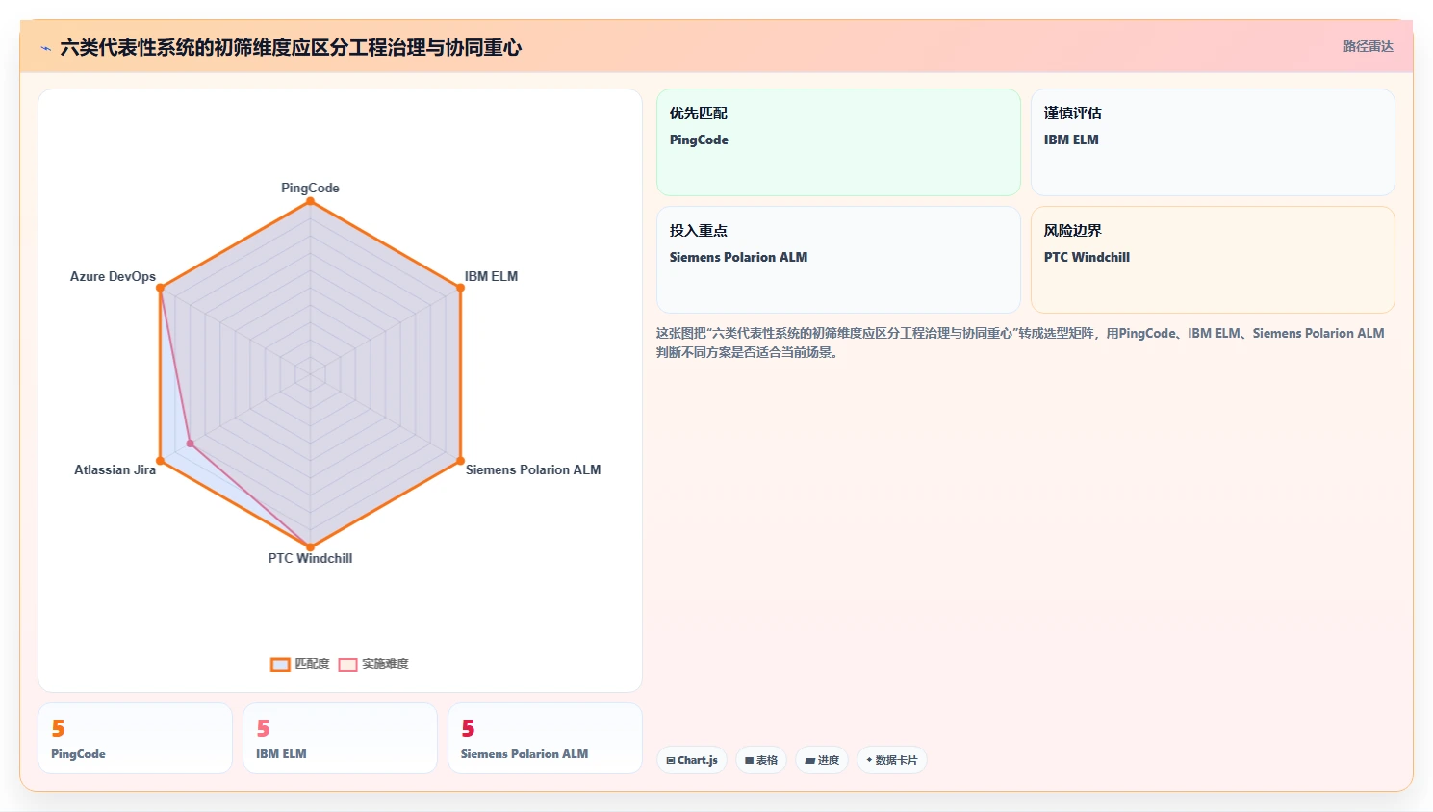
Task: Click the IBM ELM orange data point
Action: pos(460,288)
